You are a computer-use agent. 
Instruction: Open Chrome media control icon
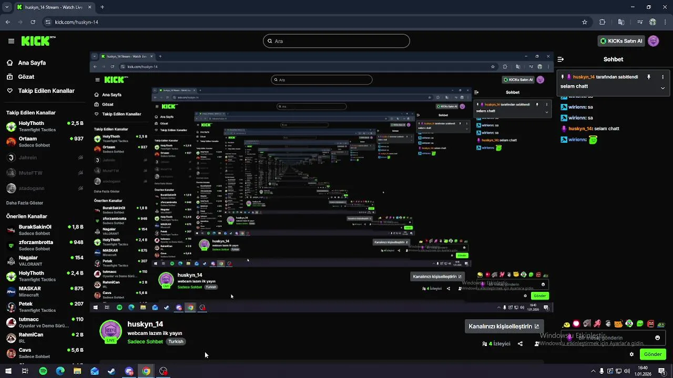click(639, 22)
